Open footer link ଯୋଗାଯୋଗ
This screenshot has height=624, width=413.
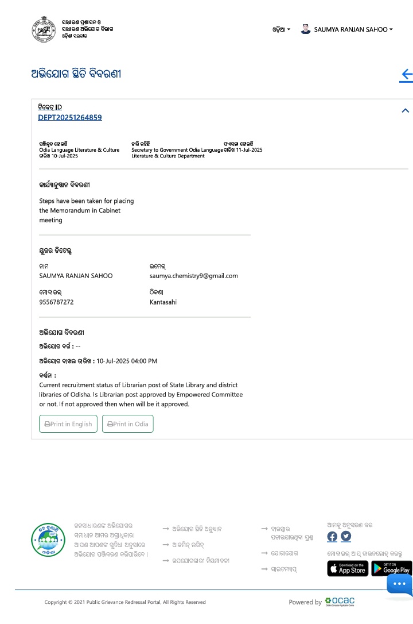pyautogui.click(x=284, y=553)
